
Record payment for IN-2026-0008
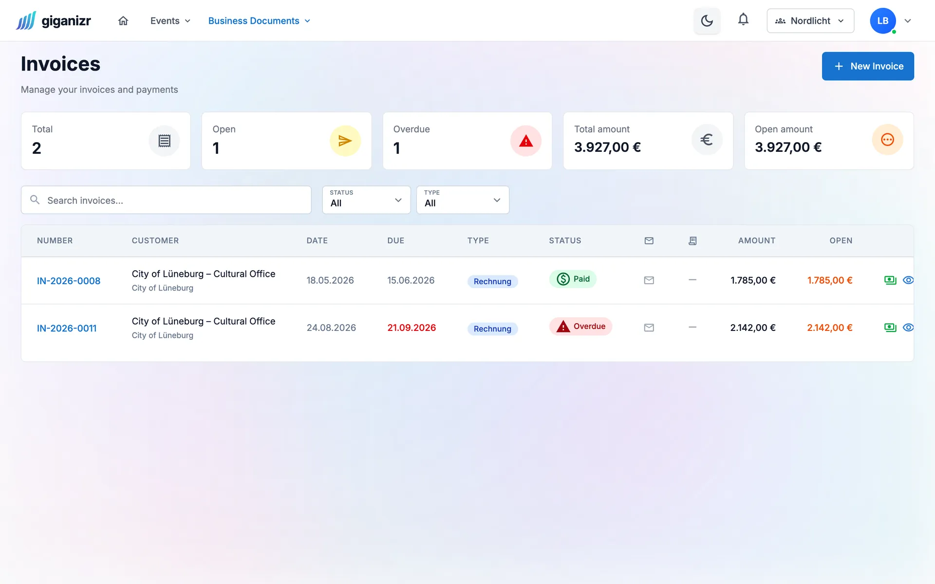[x=890, y=280]
